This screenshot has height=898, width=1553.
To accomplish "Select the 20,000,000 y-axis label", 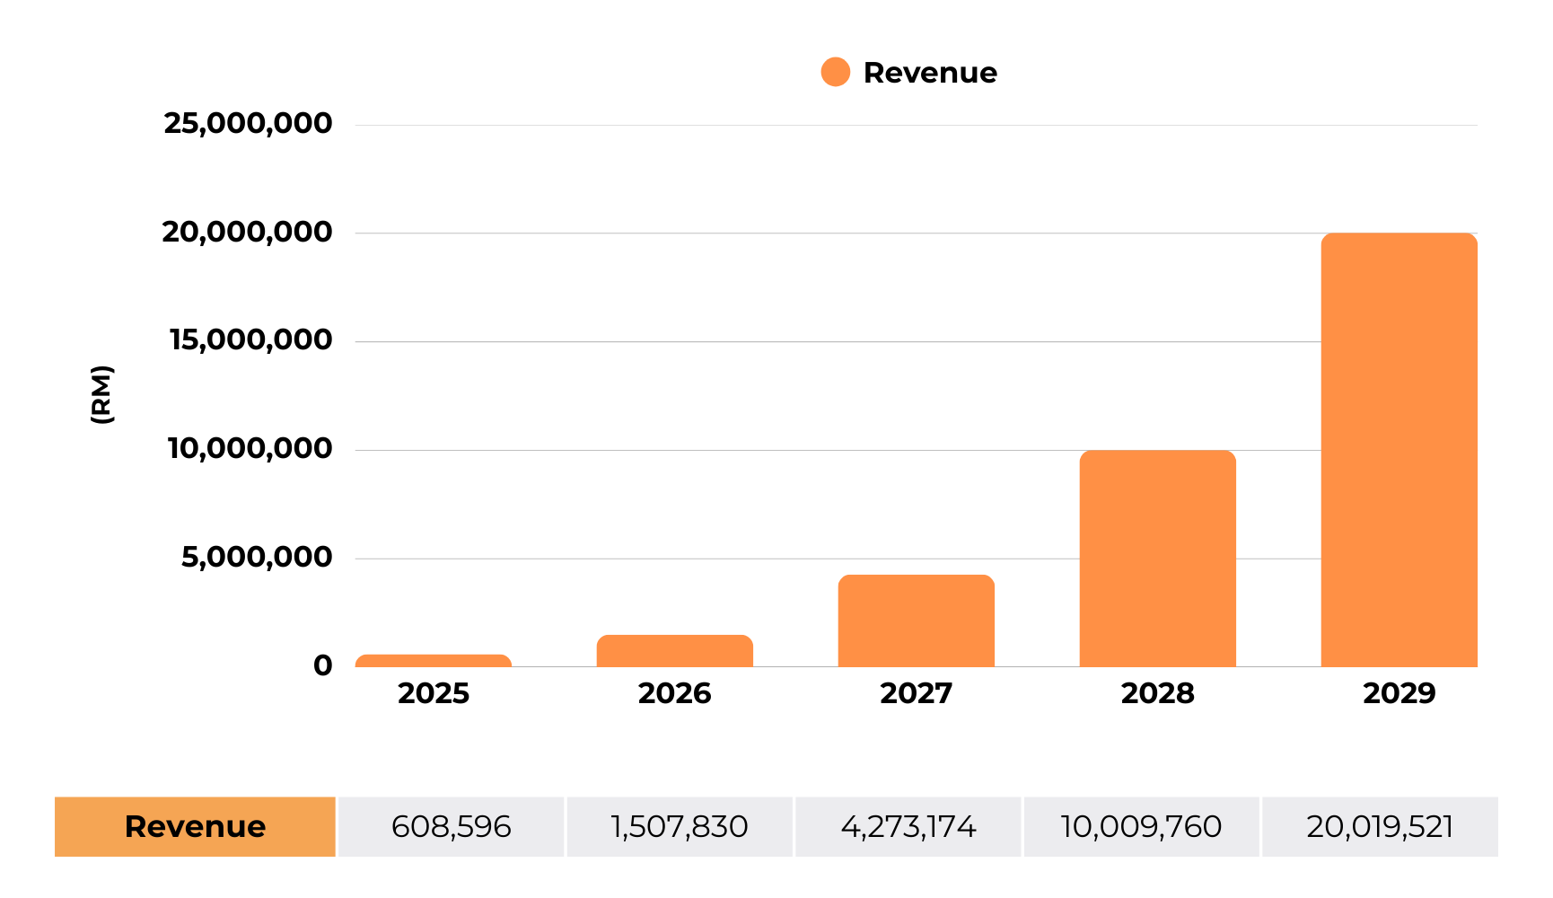I will click(247, 232).
